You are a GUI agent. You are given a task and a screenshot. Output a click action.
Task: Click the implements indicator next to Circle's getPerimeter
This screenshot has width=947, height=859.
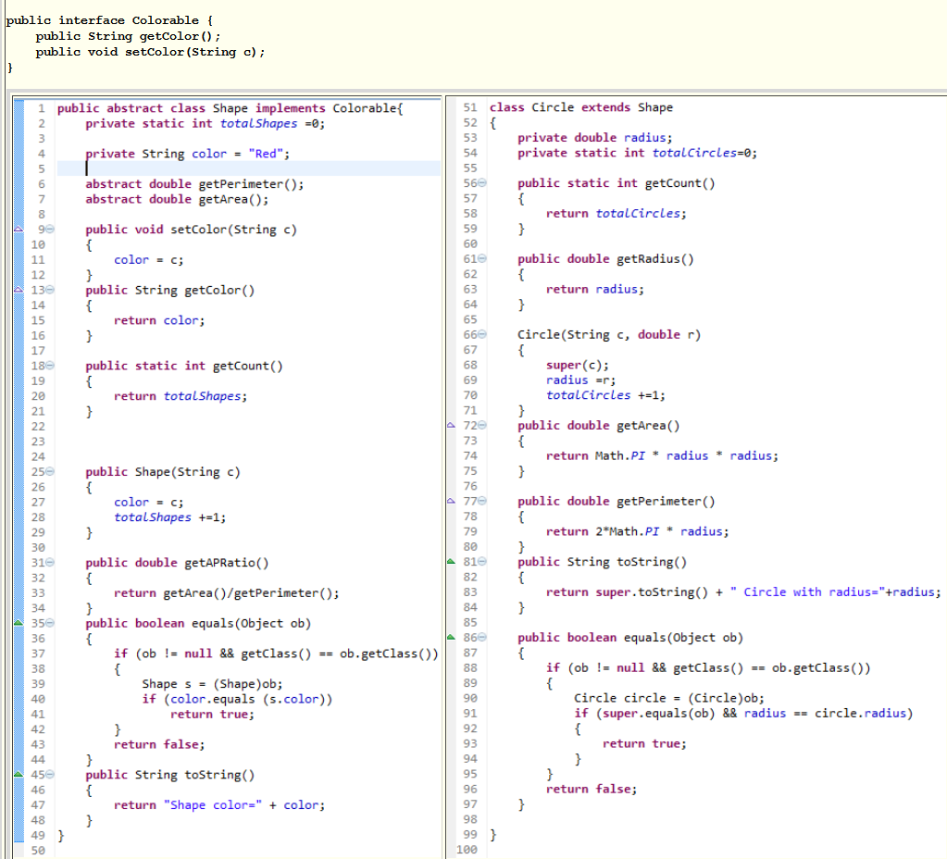[x=451, y=501]
